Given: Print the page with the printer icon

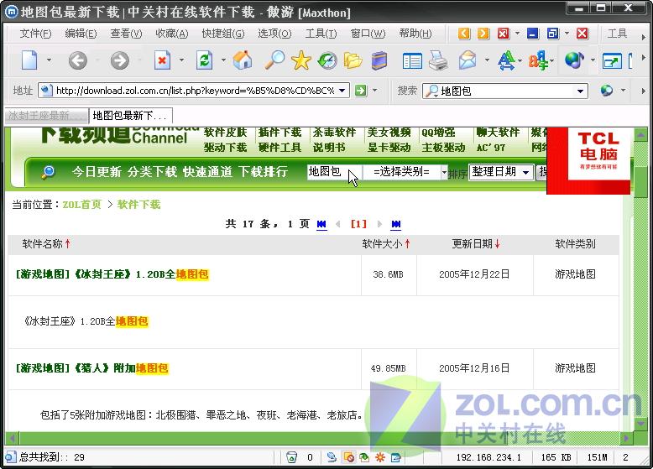Looking at the screenshot, I should (438, 60).
